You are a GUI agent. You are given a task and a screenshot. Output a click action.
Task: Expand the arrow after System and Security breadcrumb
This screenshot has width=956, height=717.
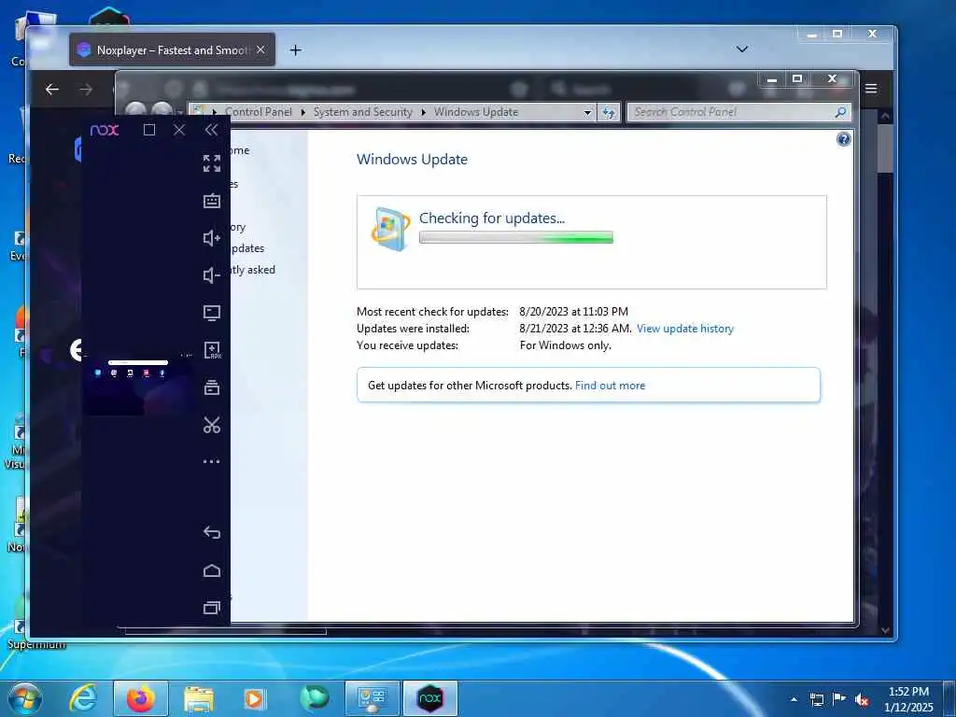point(424,112)
